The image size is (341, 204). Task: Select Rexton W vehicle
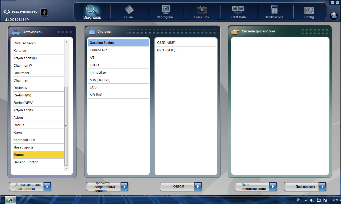[39, 88]
